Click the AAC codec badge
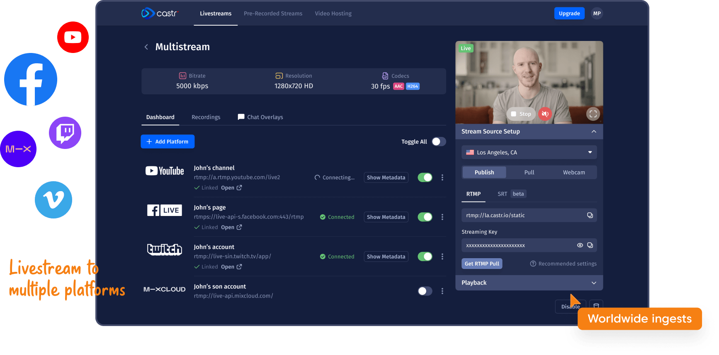This screenshot has width=719, height=355. (x=398, y=86)
